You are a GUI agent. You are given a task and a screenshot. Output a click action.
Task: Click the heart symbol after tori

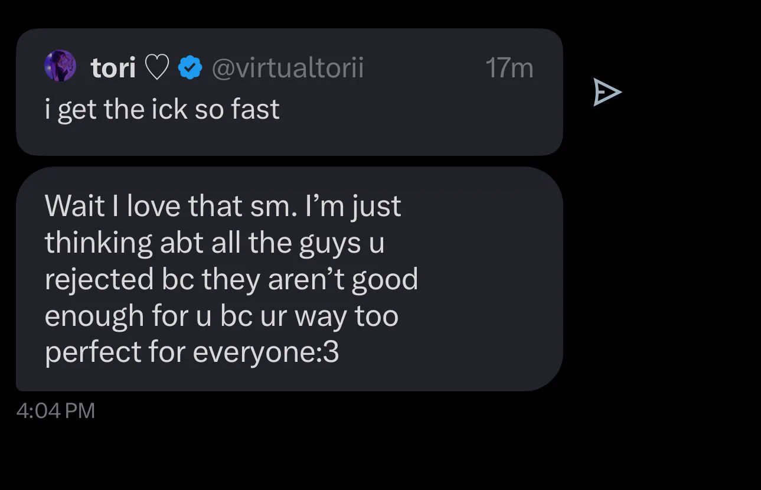tap(156, 68)
